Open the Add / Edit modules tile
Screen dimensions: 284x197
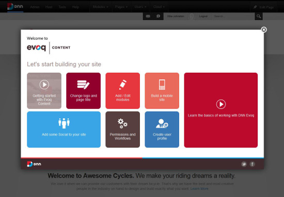tap(122, 91)
